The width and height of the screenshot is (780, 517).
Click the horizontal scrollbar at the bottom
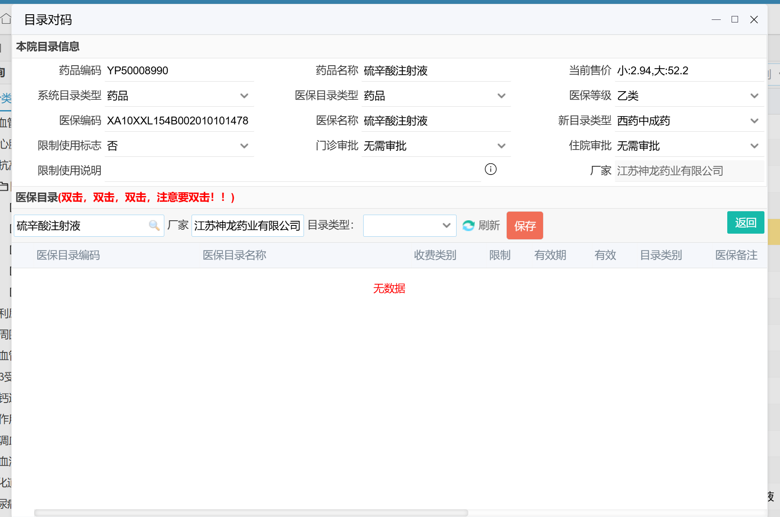[x=251, y=513]
